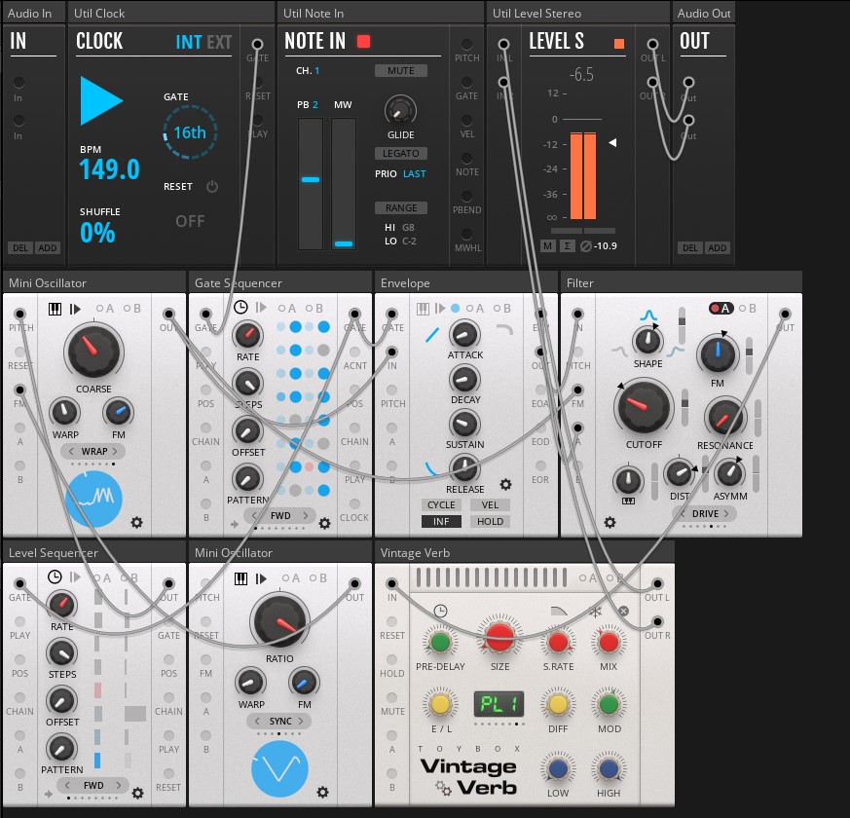The width and height of the screenshot is (850, 818).
Task: Click the Level S fader triangle marker
Action: point(612,142)
